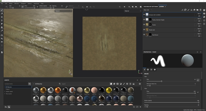
Task: Delete selected layer with the trash icon
Action: click(x=201, y=10)
